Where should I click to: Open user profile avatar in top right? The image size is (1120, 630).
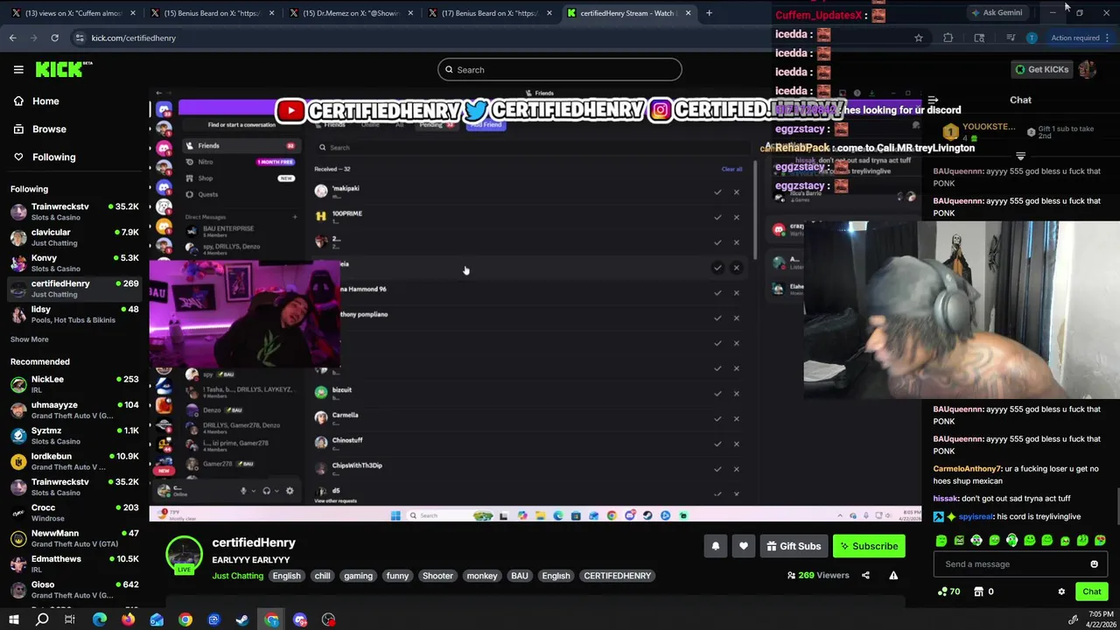(1088, 69)
